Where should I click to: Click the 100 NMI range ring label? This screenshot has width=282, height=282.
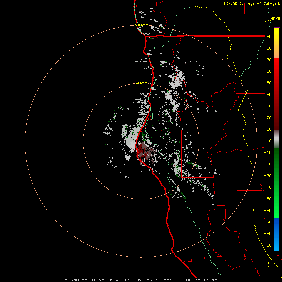pyautogui.click(x=141, y=25)
